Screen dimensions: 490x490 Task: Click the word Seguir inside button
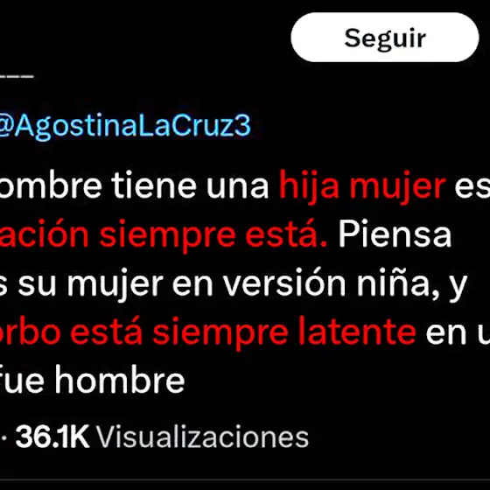(x=385, y=38)
